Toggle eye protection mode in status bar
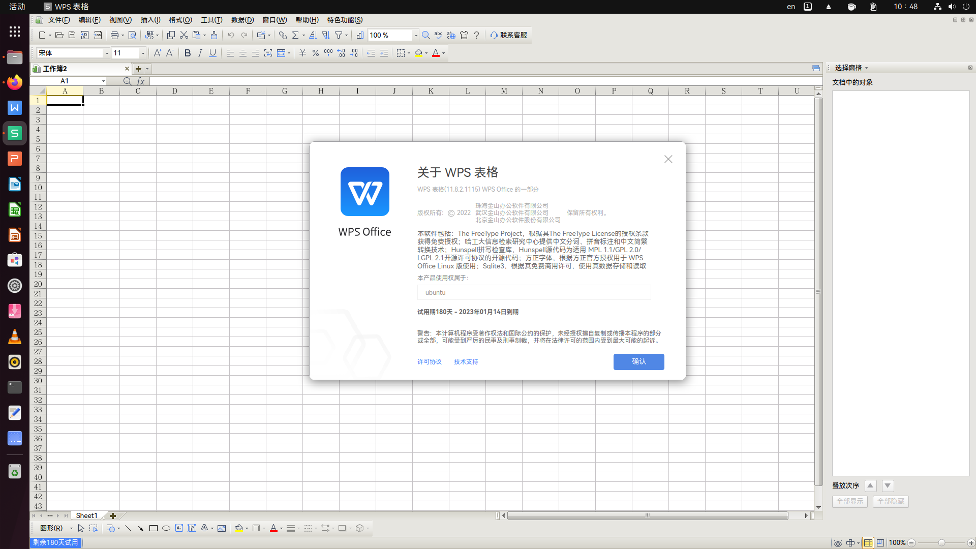Image resolution: width=976 pixels, height=549 pixels. (838, 543)
